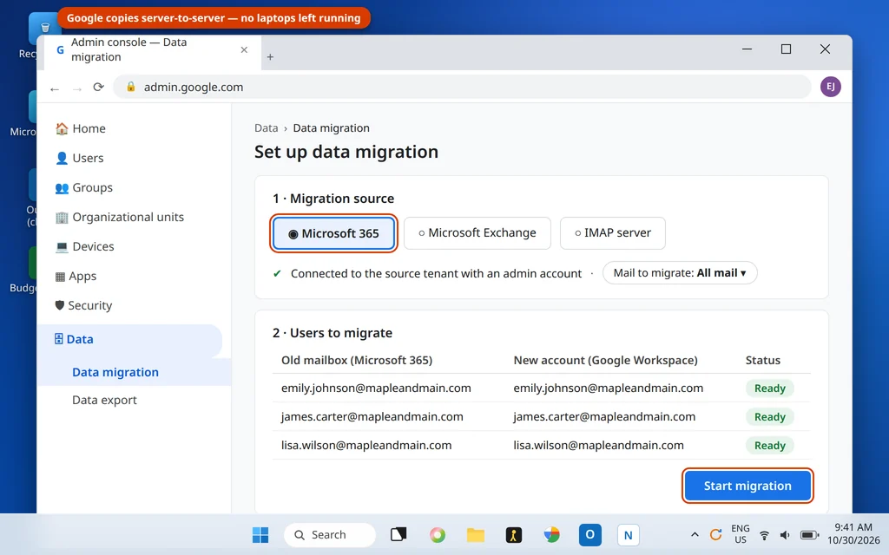Click the Organizational units building icon

[x=62, y=217]
